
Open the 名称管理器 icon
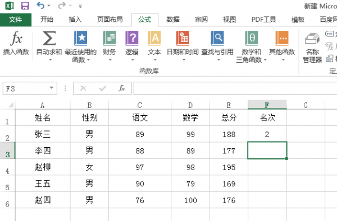click(x=312, y=39)
